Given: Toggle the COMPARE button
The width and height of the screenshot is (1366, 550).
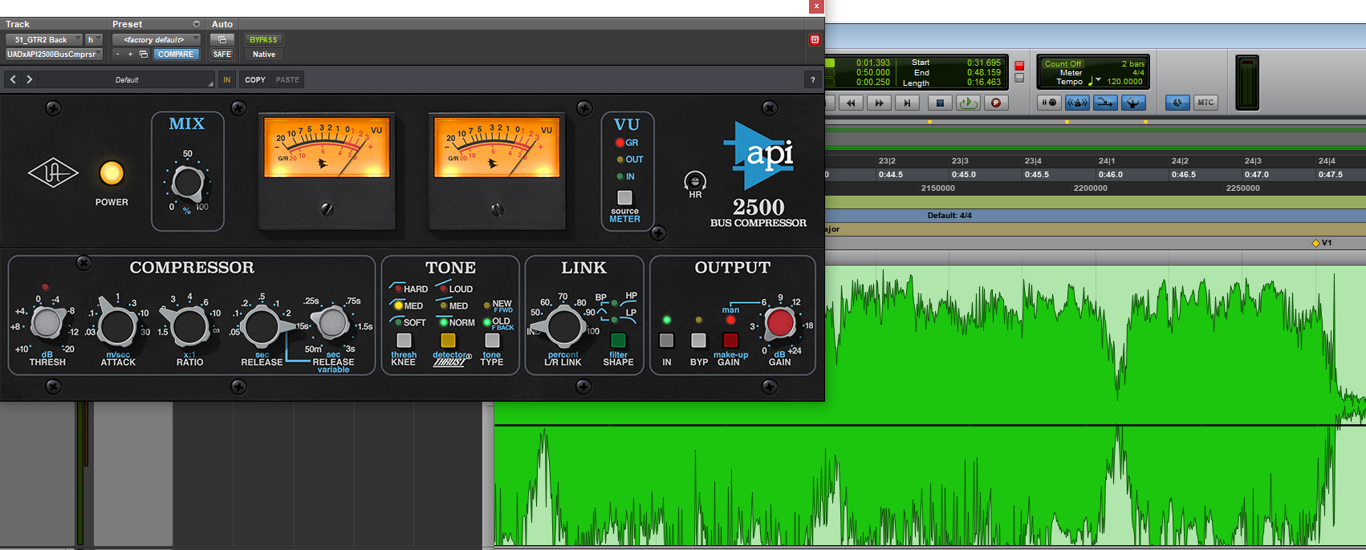Looking at the screenshot, I should [176, 55].
